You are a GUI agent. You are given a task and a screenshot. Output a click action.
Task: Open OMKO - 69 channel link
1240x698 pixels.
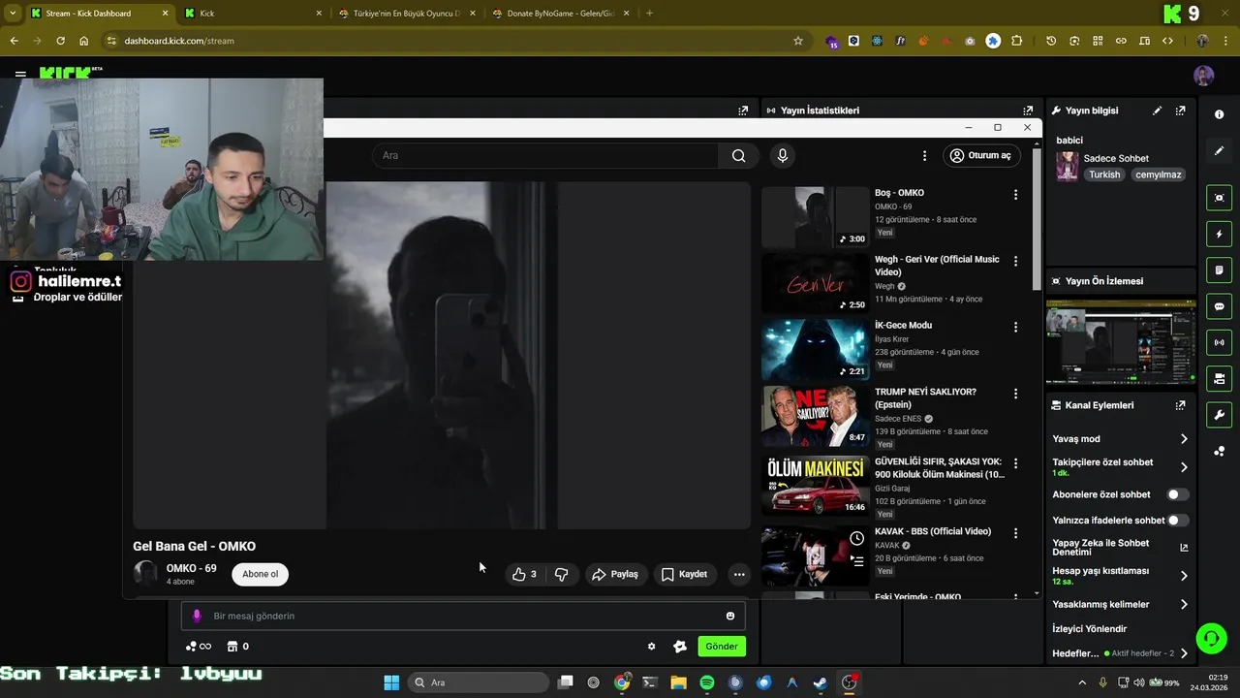click(x=191, y=568)
